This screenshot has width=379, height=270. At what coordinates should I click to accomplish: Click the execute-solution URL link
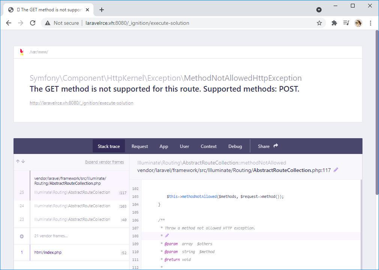coord(81,103)
